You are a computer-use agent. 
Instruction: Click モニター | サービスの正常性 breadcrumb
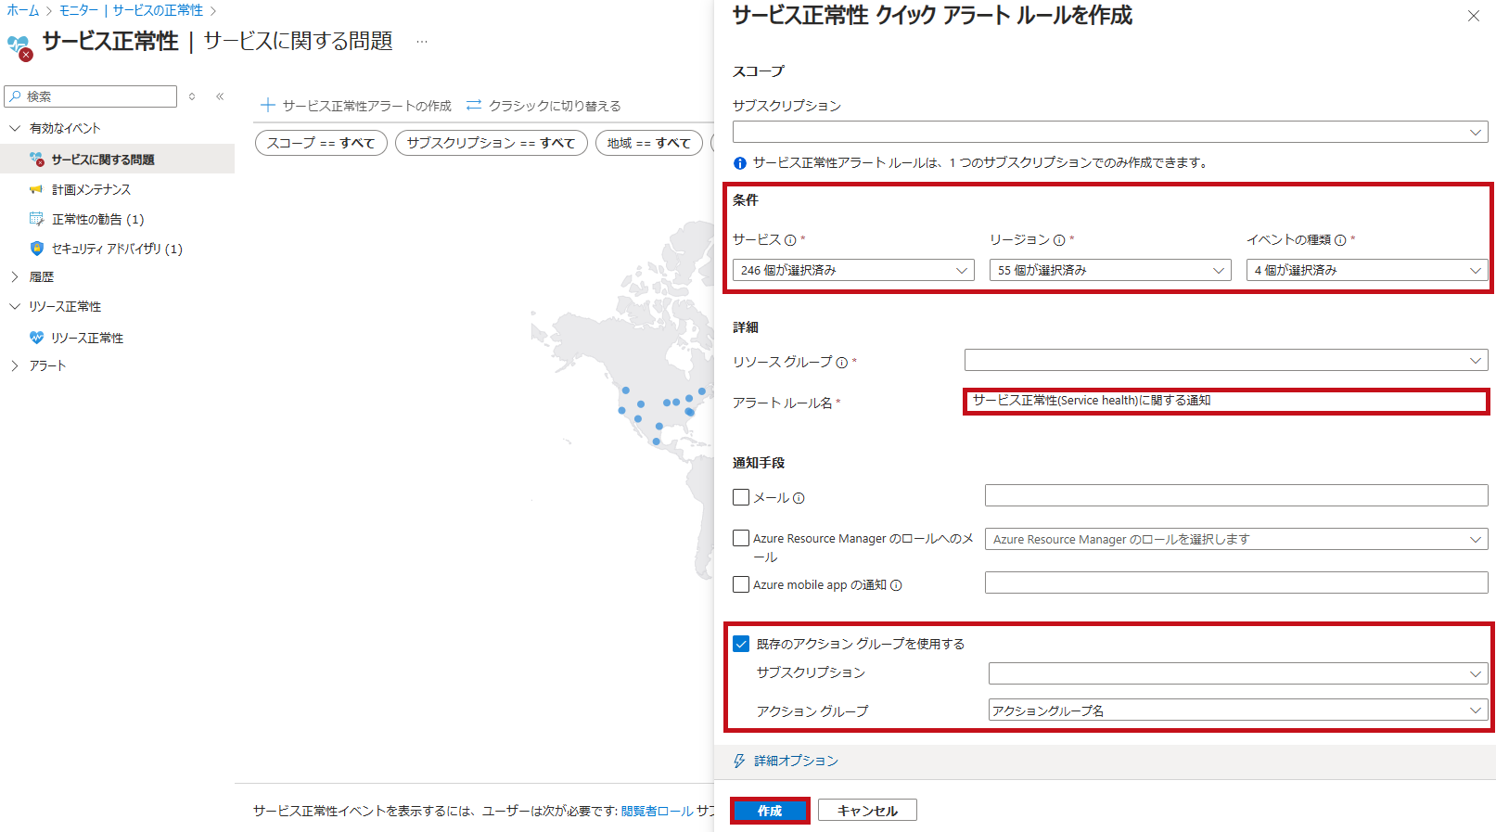coord(131,10)
